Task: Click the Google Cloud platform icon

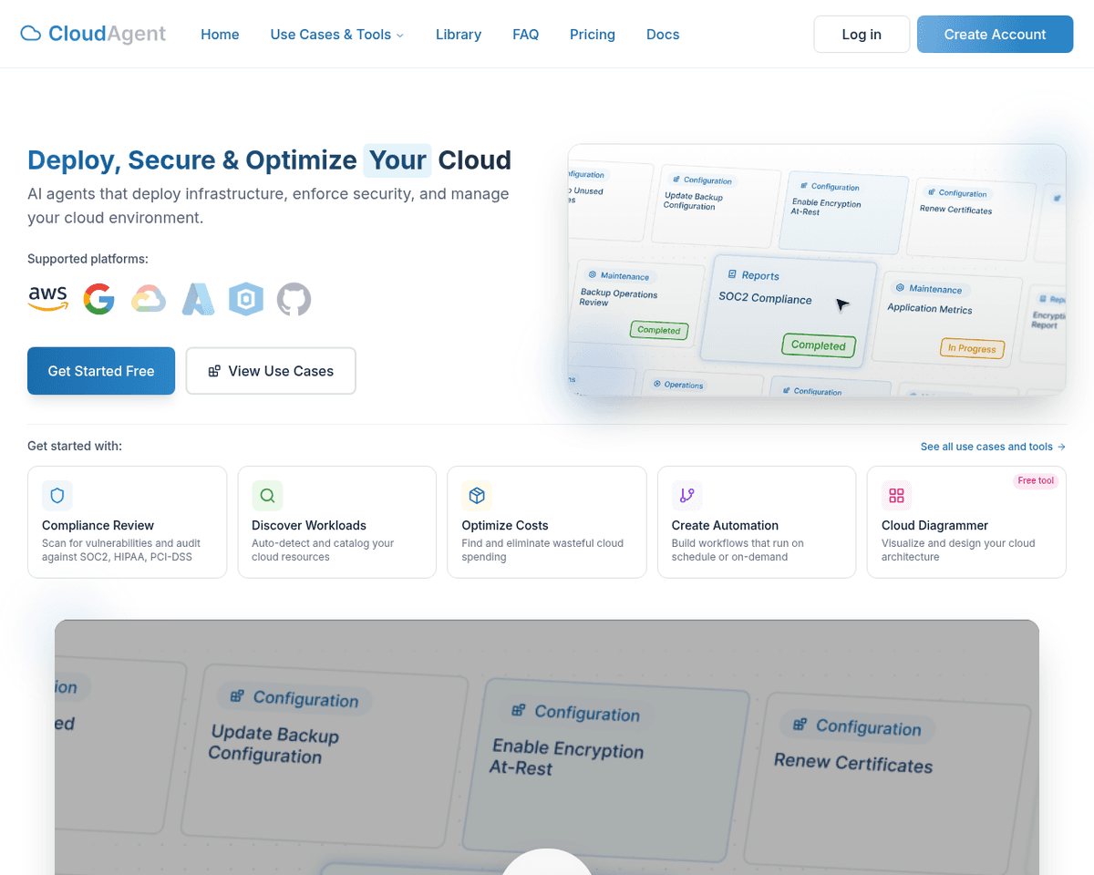Action: click(x=149, y=299)
